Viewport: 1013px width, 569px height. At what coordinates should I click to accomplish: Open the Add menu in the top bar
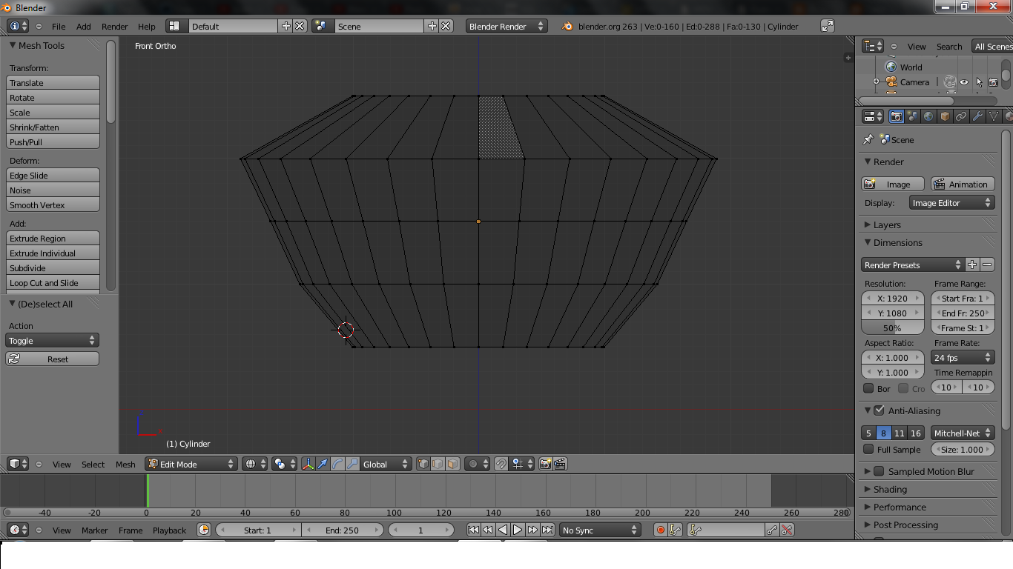click(83, 25)
